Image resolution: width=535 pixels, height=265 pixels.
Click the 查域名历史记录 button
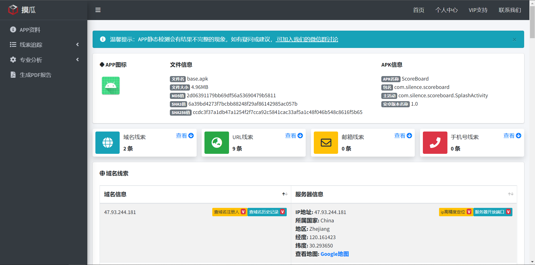(267, 212)
